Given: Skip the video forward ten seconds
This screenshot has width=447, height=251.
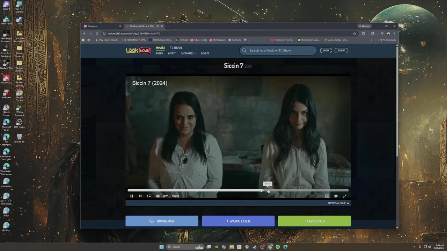Looking at the screenshot, I should click(x=149, y=196).
